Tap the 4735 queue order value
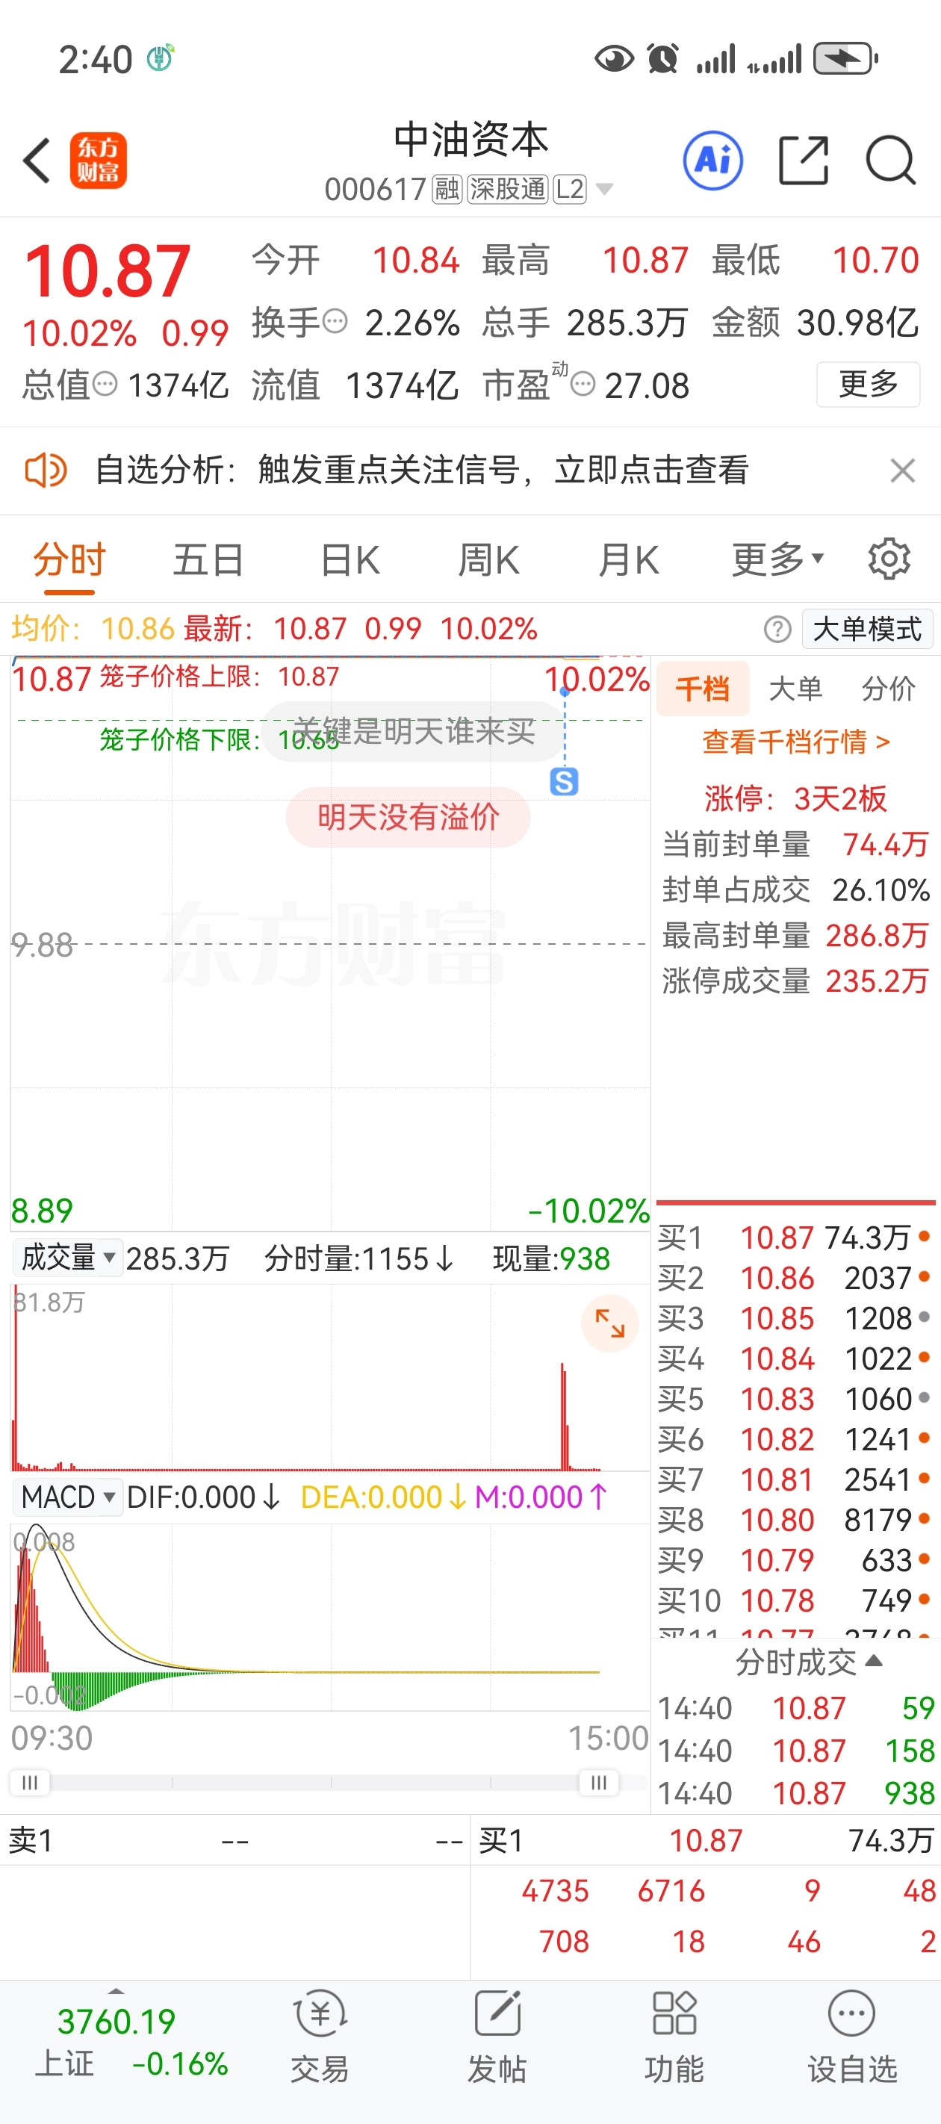 [555, 1889]
